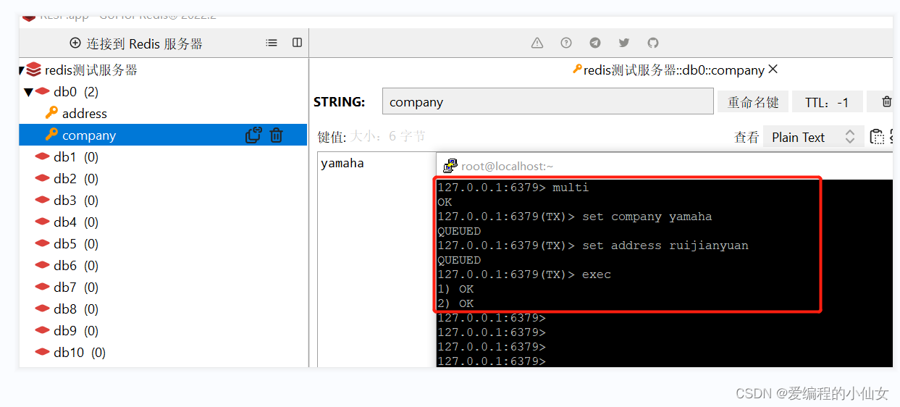
Task: Click the copy value clipboard icon
Action: 877,137
